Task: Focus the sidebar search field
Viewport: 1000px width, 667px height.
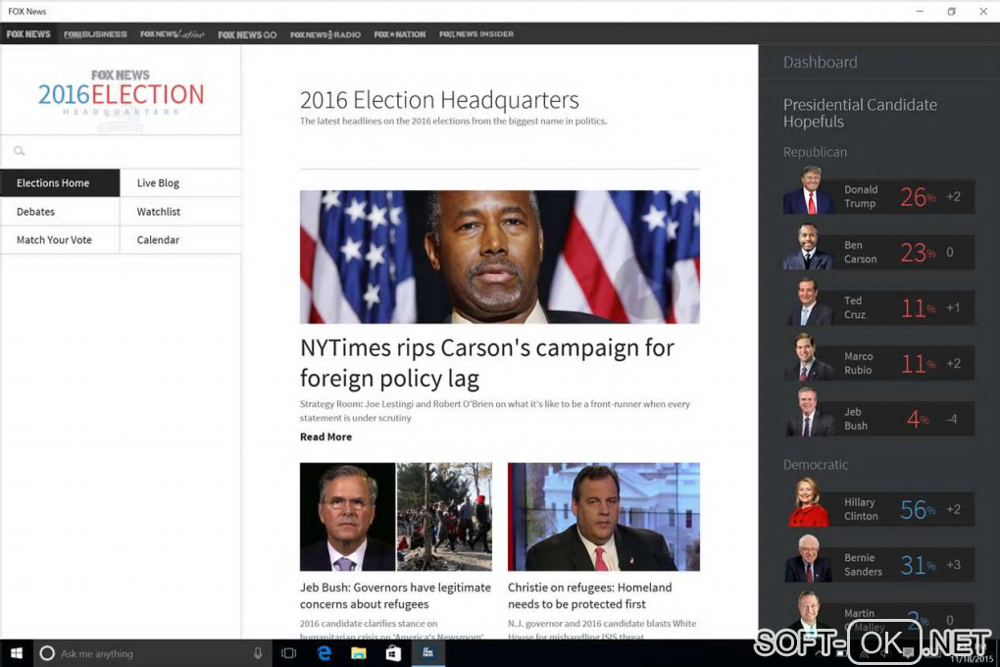Action: 121,151
